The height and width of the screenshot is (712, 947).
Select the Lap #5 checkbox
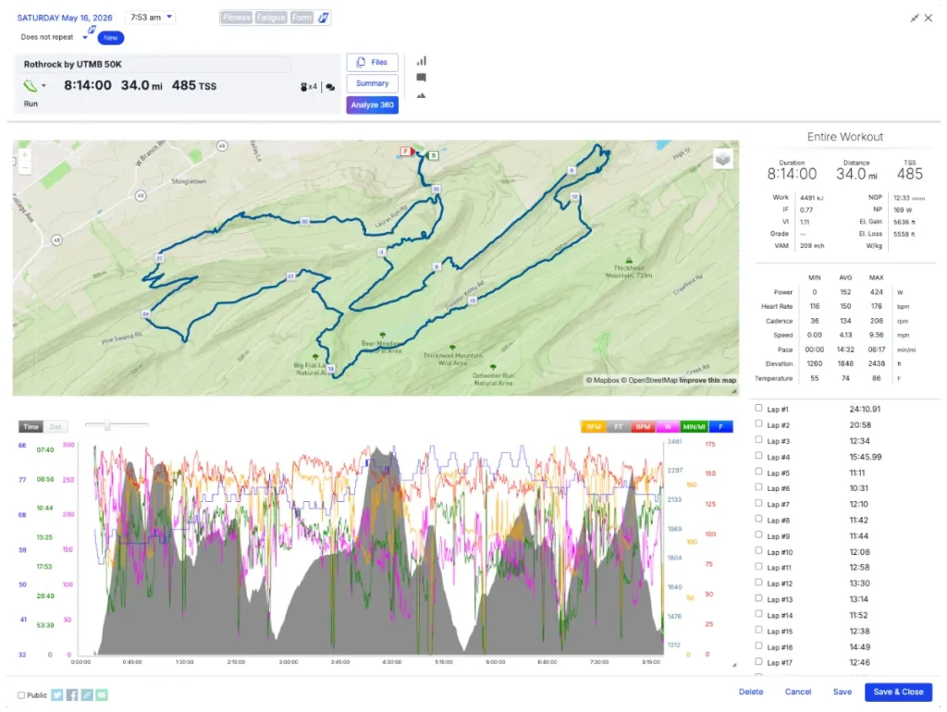758,472
